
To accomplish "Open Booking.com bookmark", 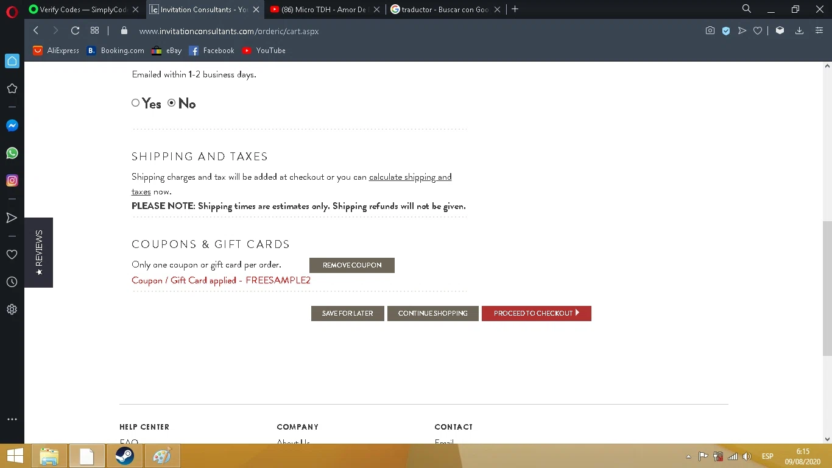I will pyautogui.click(x=116, y=51).
